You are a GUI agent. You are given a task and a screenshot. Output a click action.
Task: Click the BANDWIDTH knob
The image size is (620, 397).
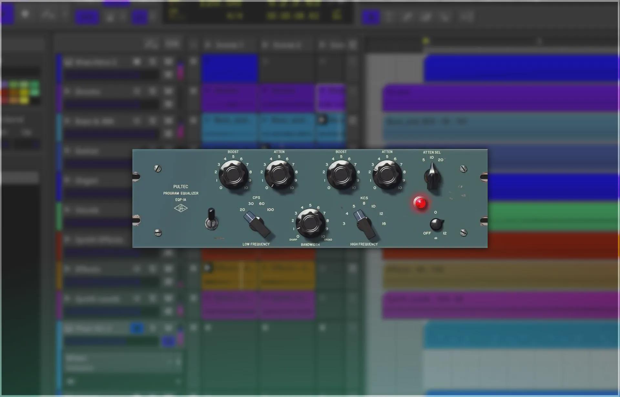310,223
